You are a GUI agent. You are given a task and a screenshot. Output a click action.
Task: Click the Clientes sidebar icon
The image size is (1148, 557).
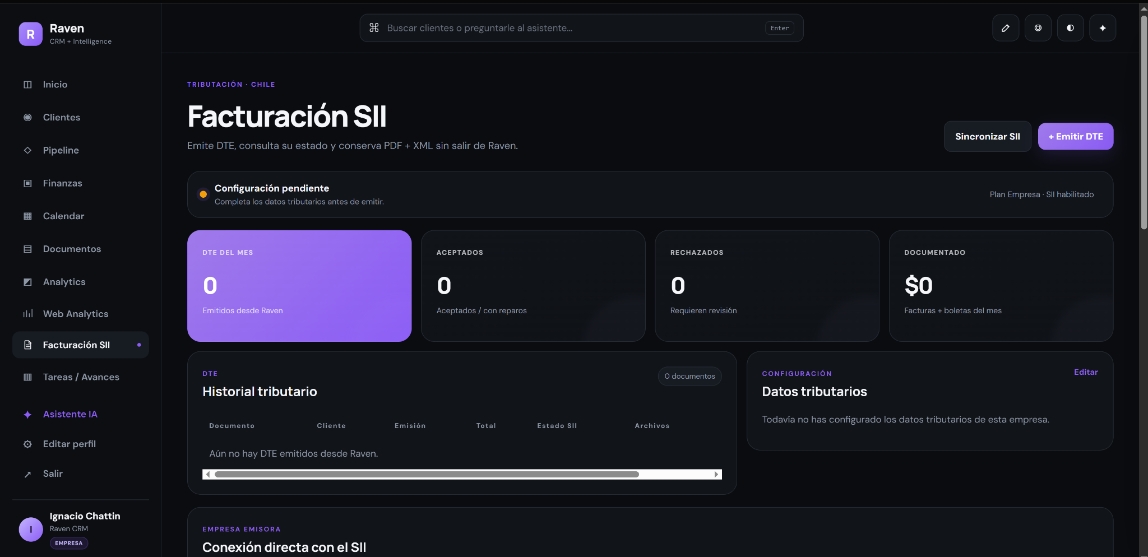27,118
